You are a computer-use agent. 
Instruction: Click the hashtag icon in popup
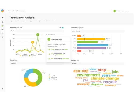click(49, 54)
